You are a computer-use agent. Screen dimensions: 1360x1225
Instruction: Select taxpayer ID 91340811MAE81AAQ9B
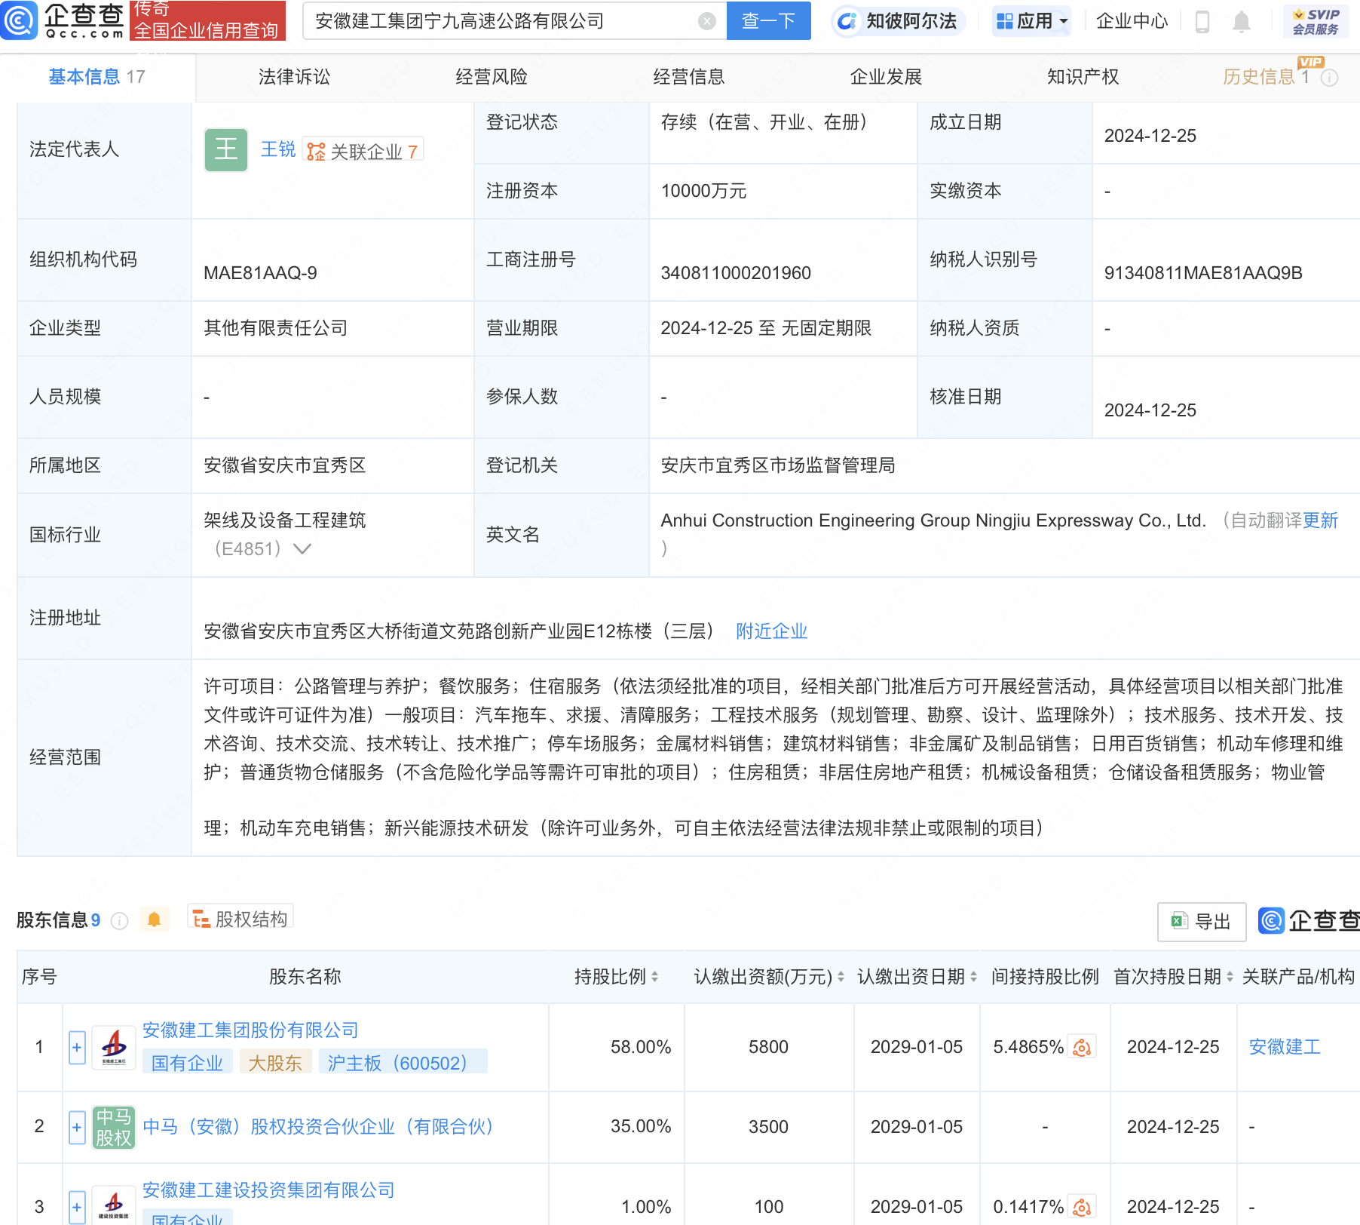click(1203, 273)
